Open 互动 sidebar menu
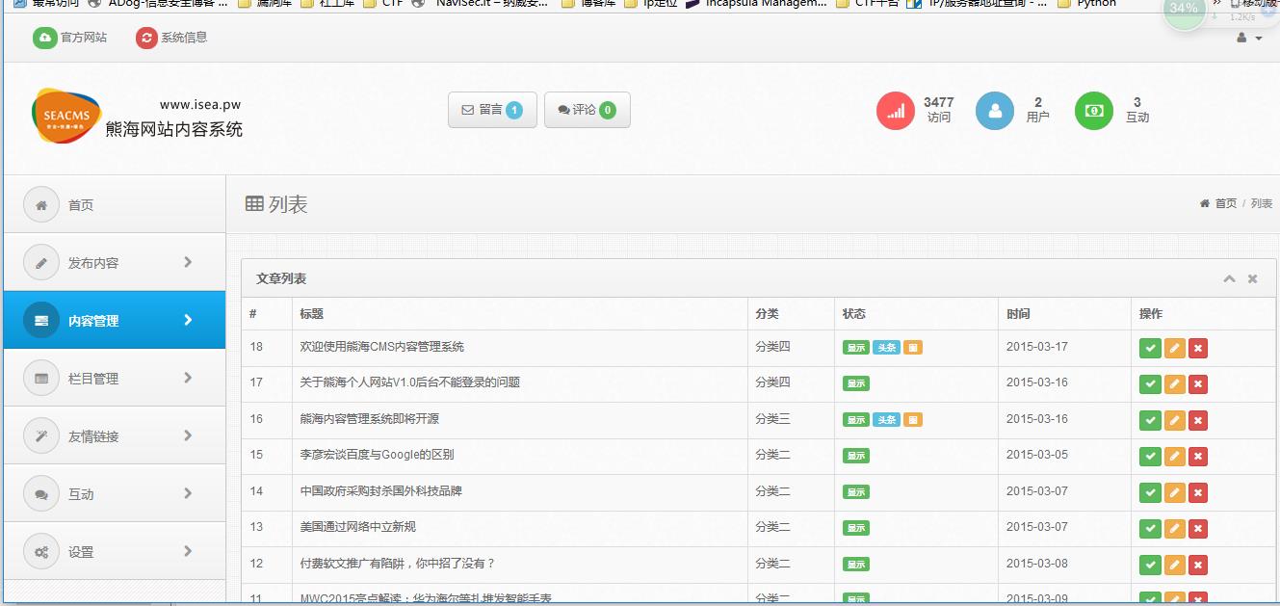 (x=115, y=493)
